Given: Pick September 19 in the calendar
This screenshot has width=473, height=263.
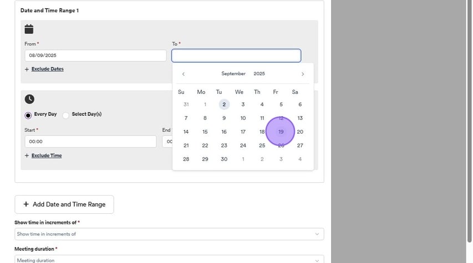Looking at the screenshot, I should click(281, 132).
